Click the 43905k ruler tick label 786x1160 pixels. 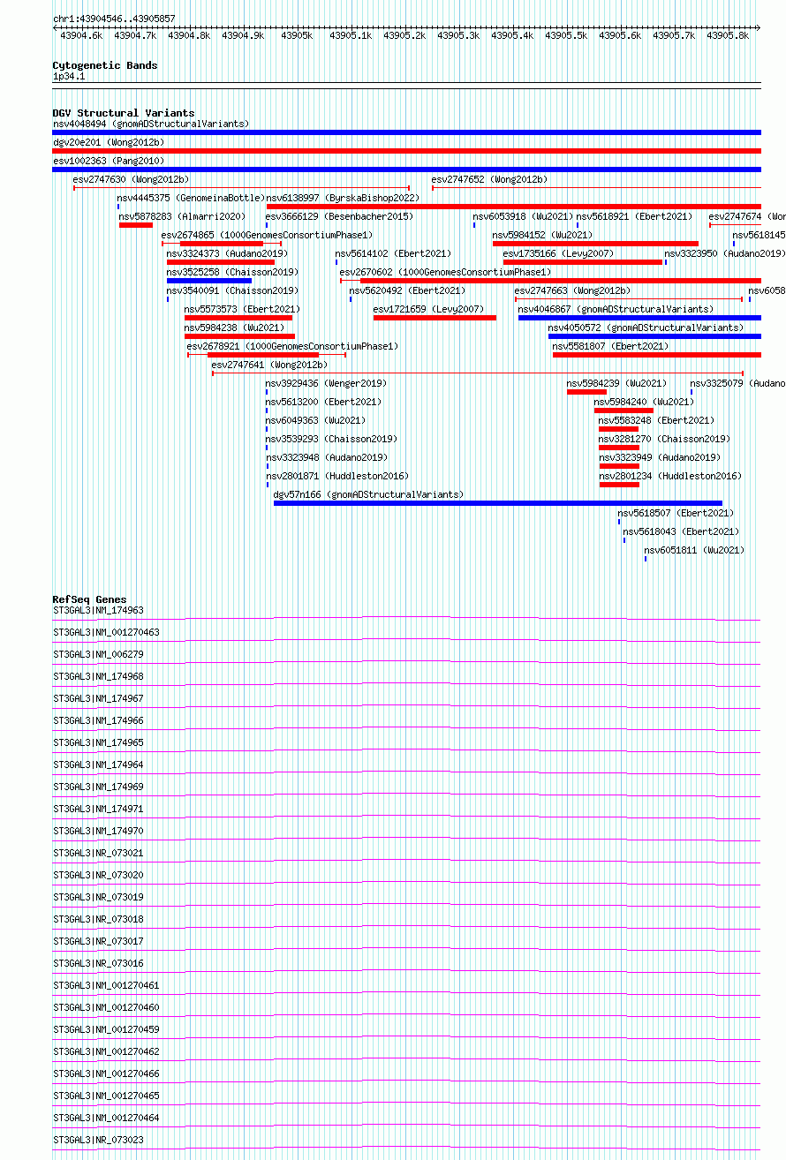click(x=297, y=35)
